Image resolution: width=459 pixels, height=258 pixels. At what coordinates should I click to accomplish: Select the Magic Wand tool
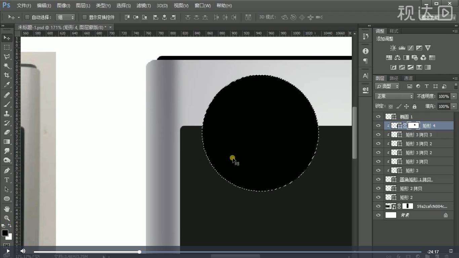coord(7,66)
